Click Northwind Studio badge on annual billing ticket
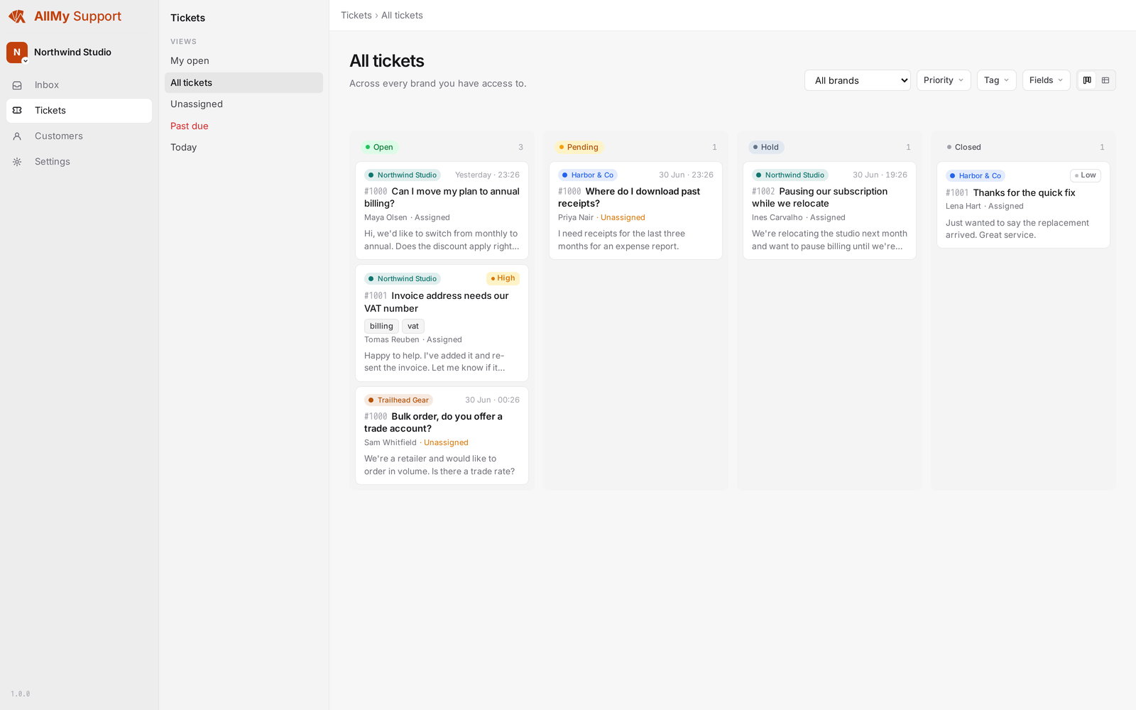This screenshot has height=710, width=1136. [x=403, y=175]
